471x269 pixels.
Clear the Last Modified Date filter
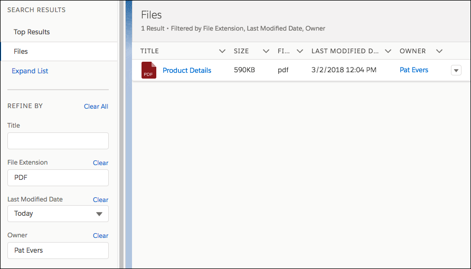tap(100, 200)
